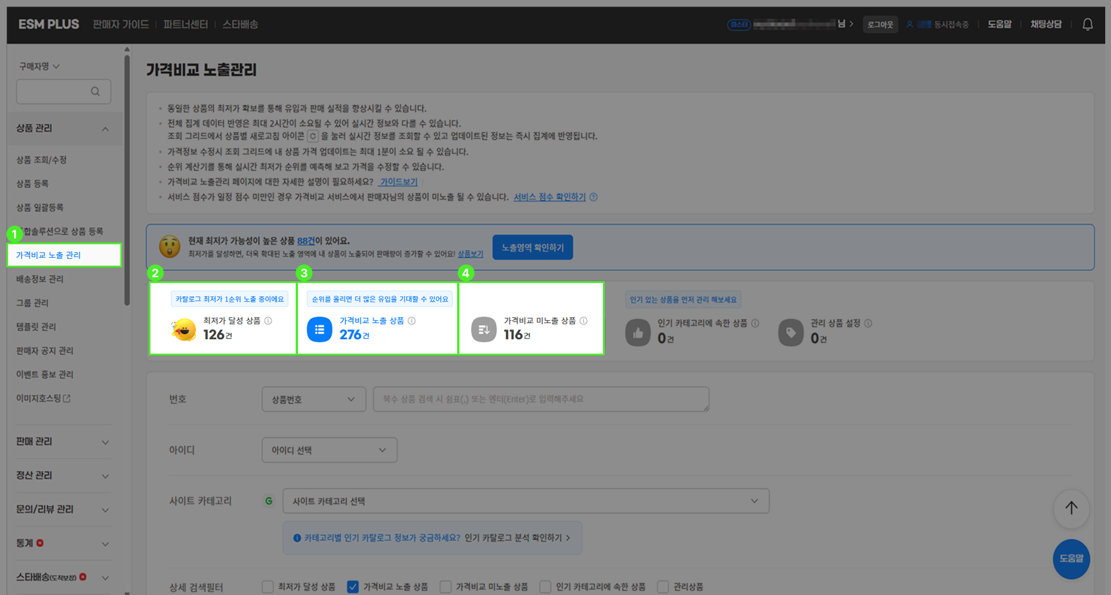Click the refresh icon in the instructions

tap(312, 136)
